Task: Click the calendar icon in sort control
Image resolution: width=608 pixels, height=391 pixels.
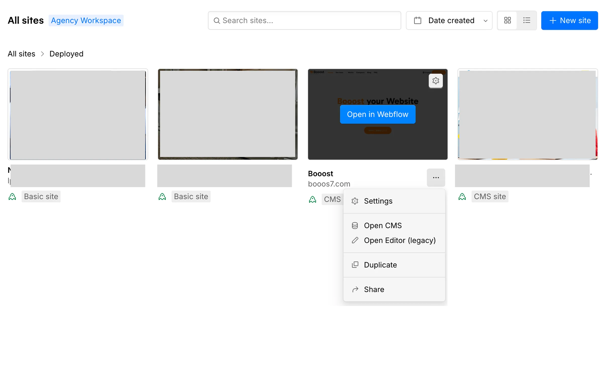Action: [418, 20]
